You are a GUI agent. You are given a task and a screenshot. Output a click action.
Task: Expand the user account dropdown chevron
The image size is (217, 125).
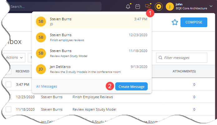(211, 6)
